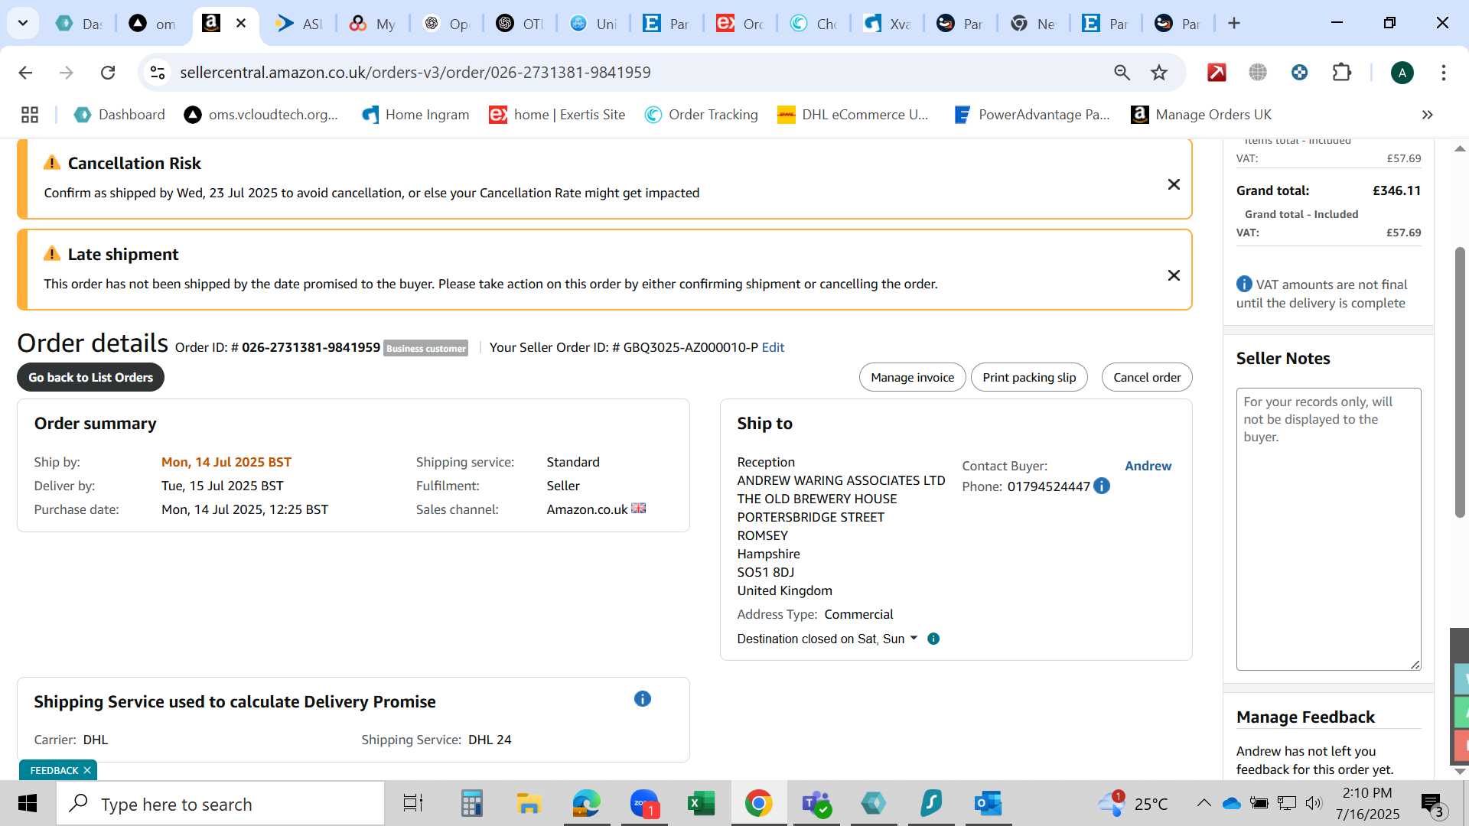Open the Home Ingram bookmark
1469x826 pixels.
coord(415,115)
